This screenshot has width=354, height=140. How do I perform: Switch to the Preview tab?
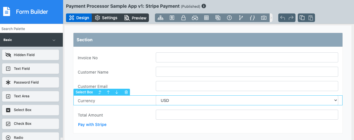pos(135,18)
